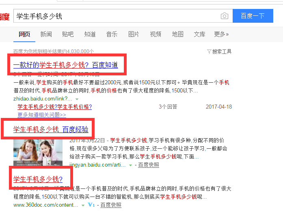Click the V1 credibility badge icon
The image size is (283, 214).
pyautogui.click(x=91, y=205)
